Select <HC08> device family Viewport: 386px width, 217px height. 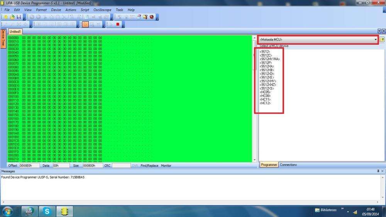click(x=265, y=96)
